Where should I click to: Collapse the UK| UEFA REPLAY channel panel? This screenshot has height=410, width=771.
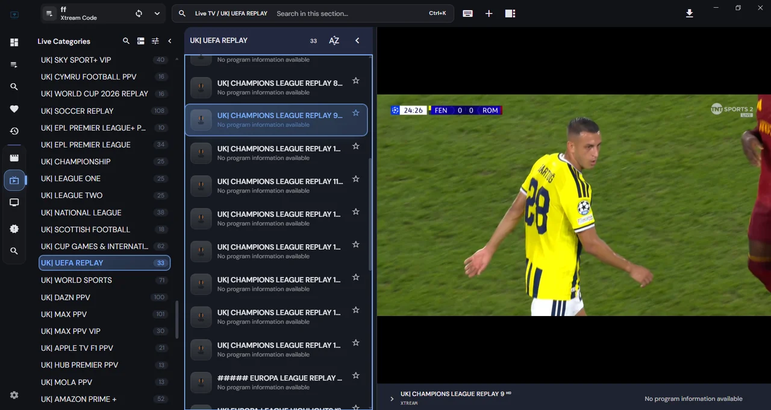(x=357, y=40)
